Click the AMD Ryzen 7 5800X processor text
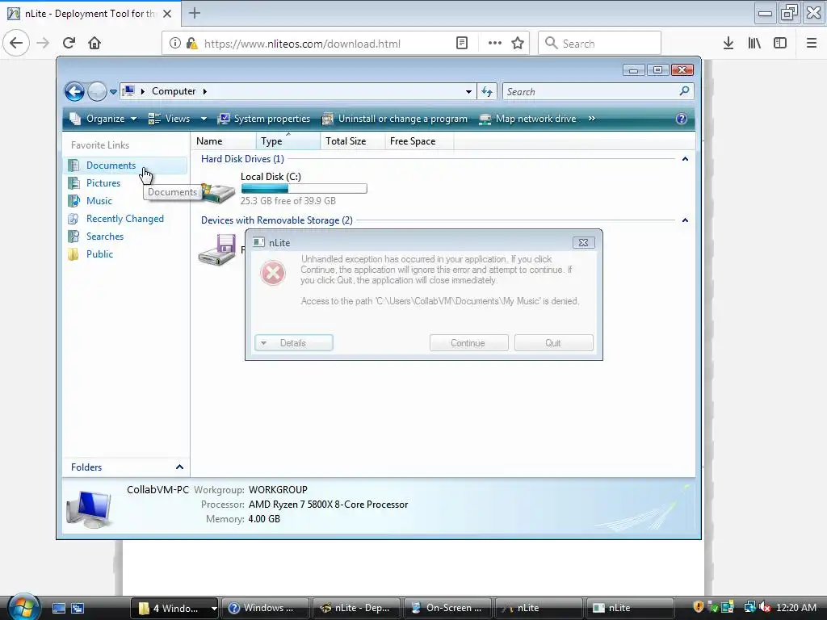This screenshot has height=620, width=827. tap(328, 505)
